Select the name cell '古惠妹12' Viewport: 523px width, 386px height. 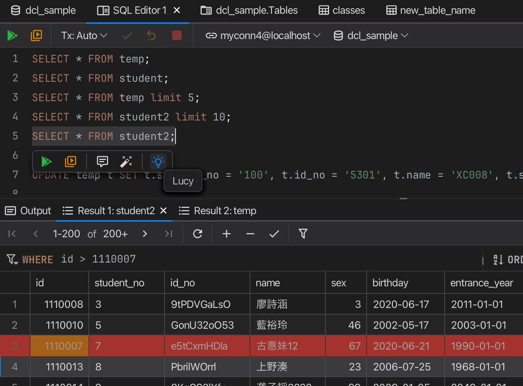point(288,346)
